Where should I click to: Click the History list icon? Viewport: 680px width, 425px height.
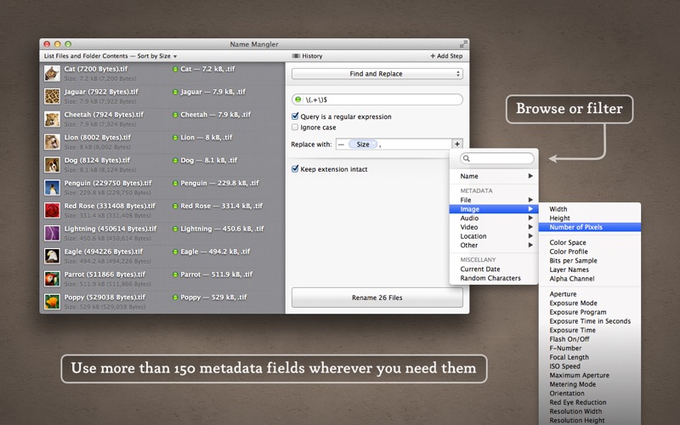(296, 56)
